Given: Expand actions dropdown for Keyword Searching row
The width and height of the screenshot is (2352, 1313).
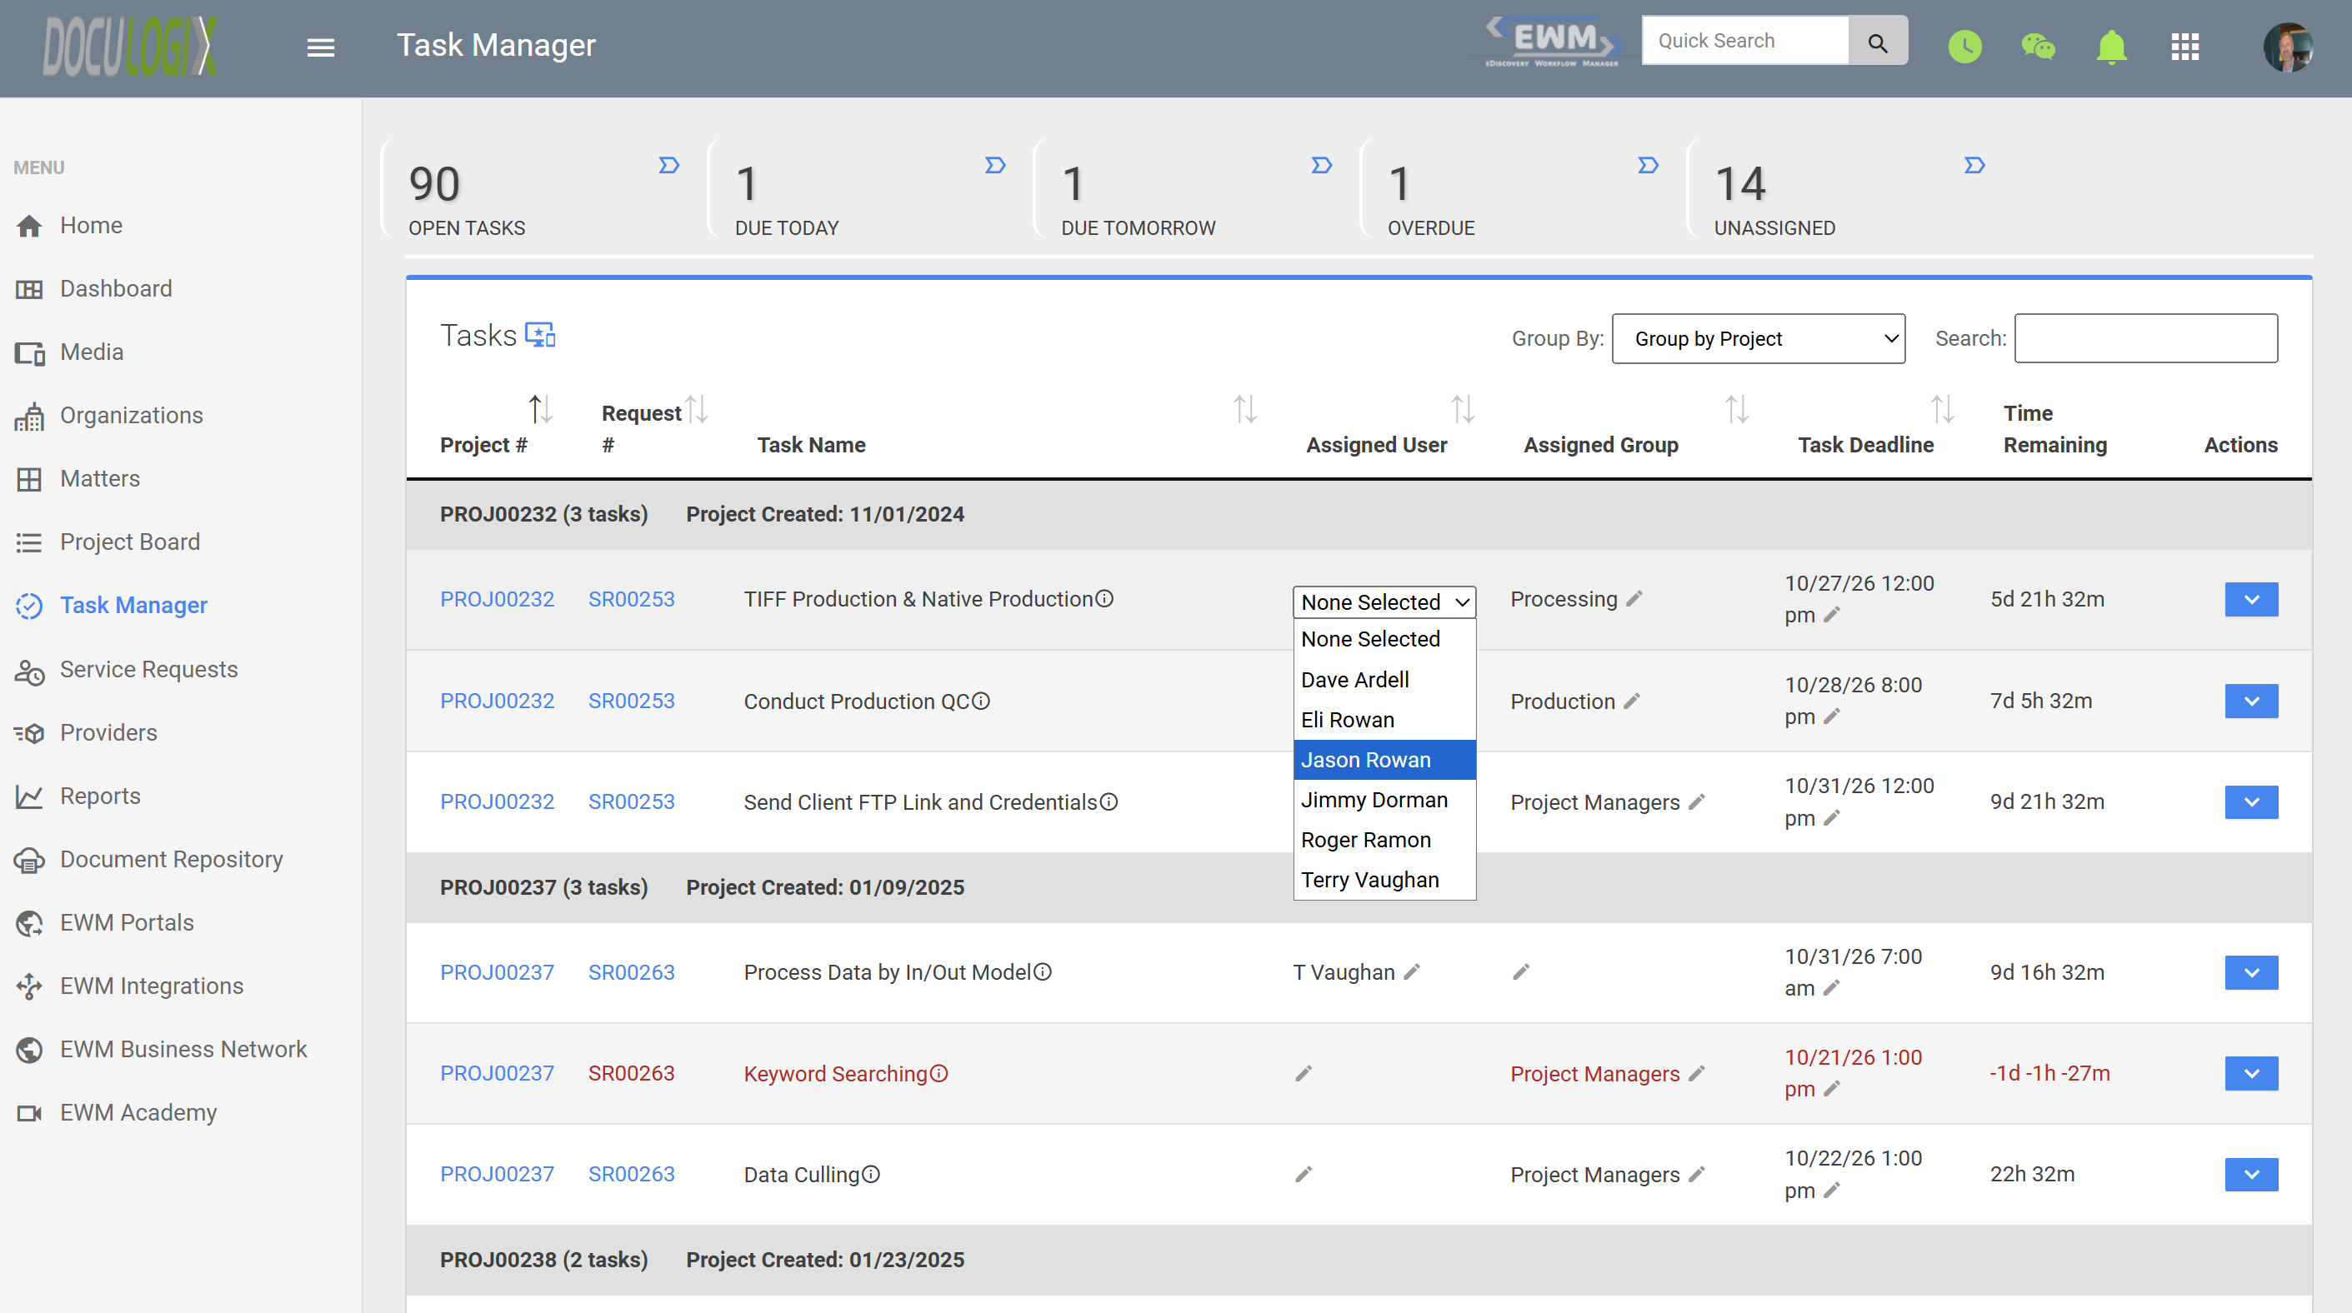Looking at the screenshot, I should (2251, 1074).
